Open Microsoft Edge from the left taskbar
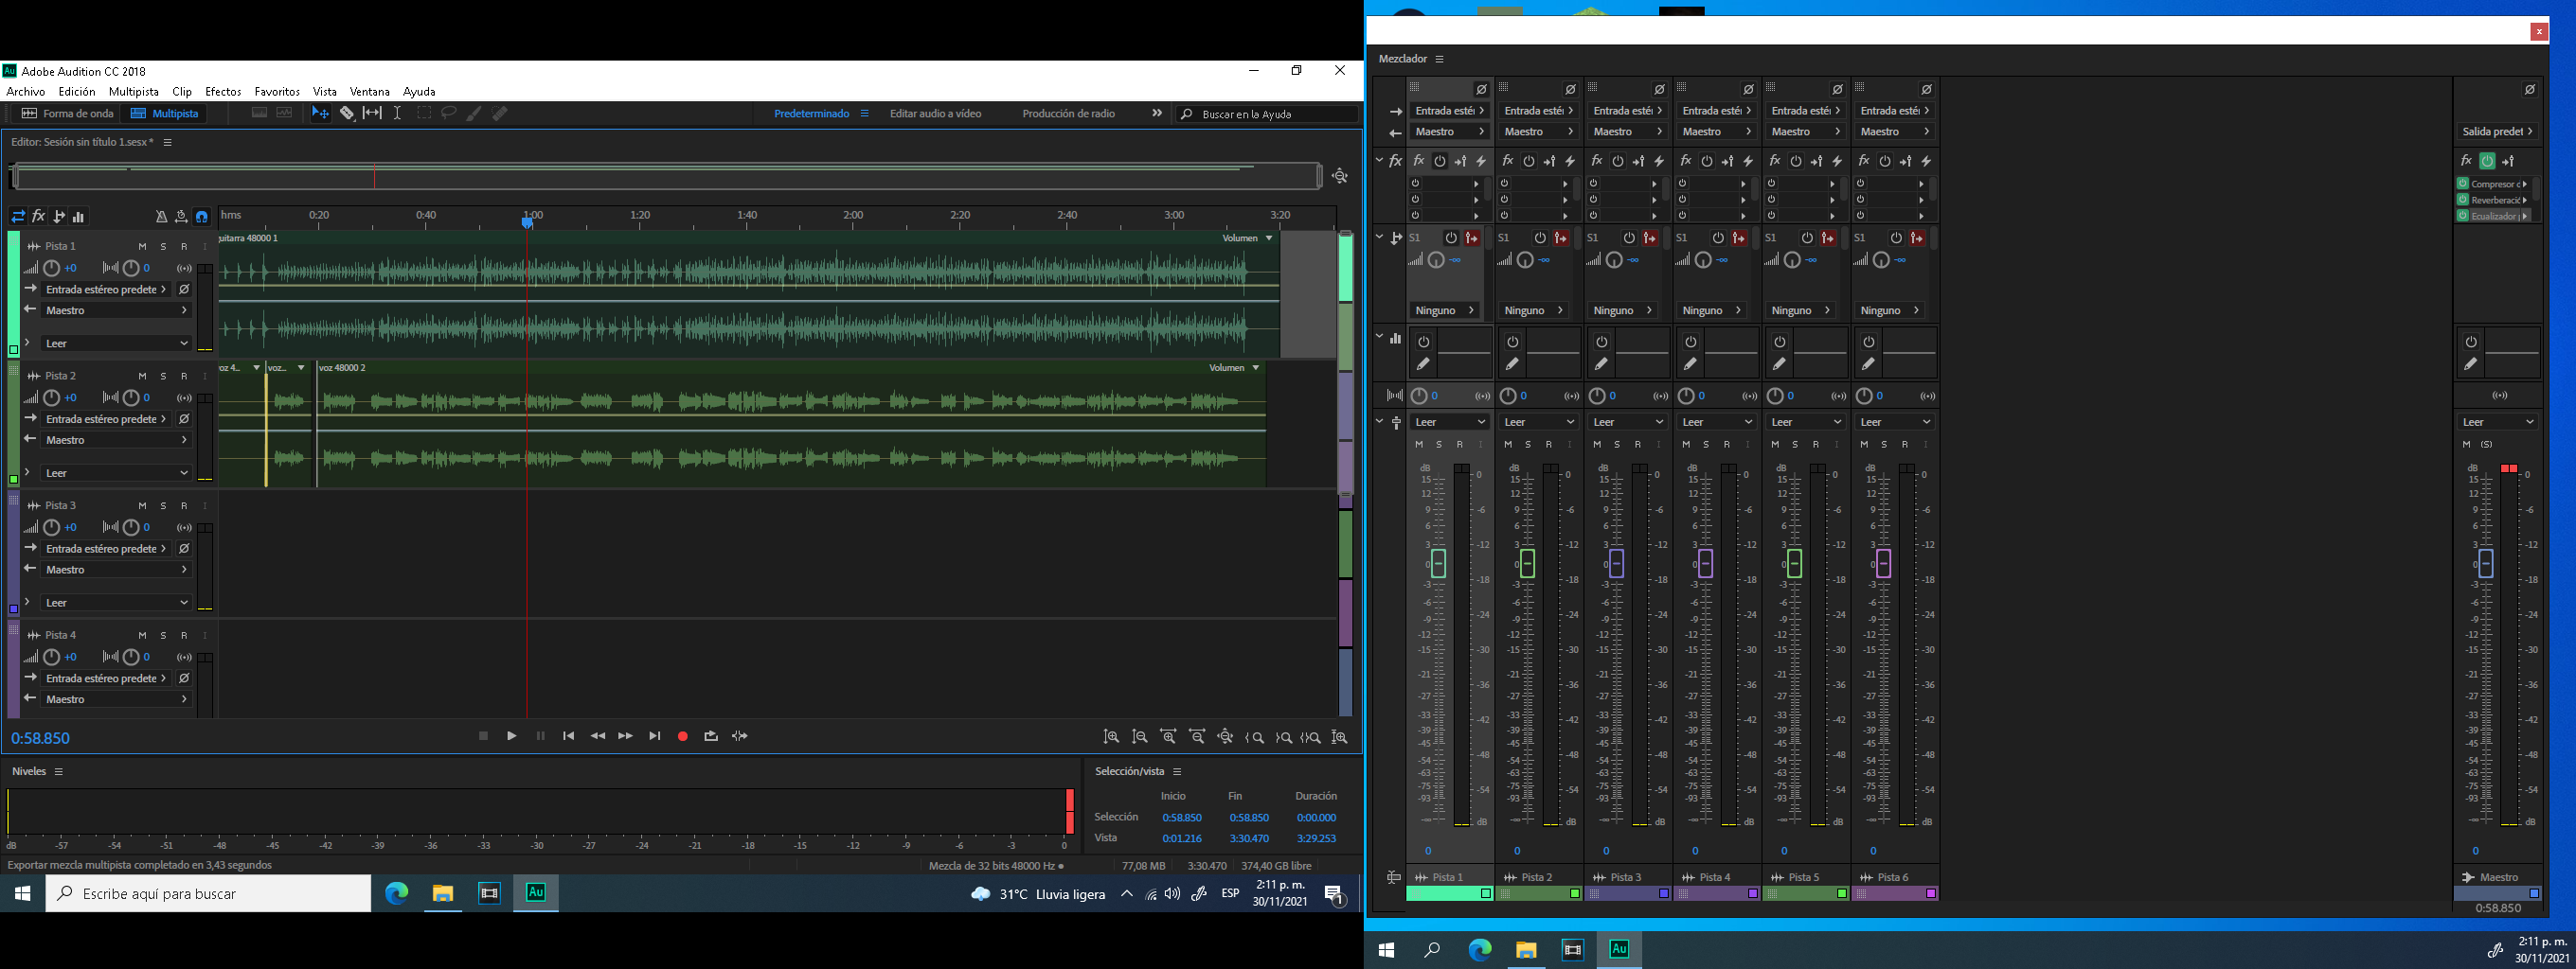 (x=397, y=893)
